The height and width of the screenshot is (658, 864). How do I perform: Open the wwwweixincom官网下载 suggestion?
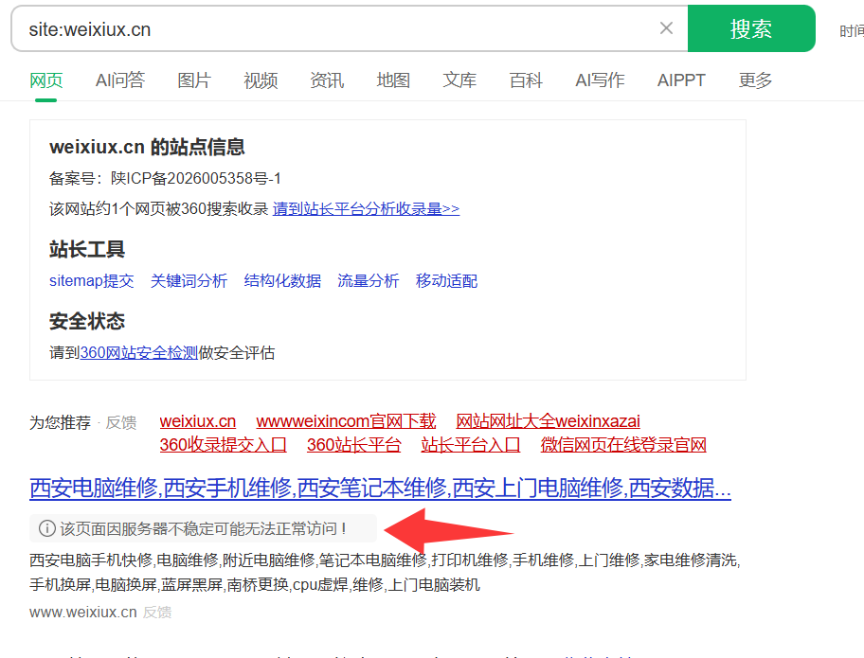pyautogui.click(x=346, y=421)
